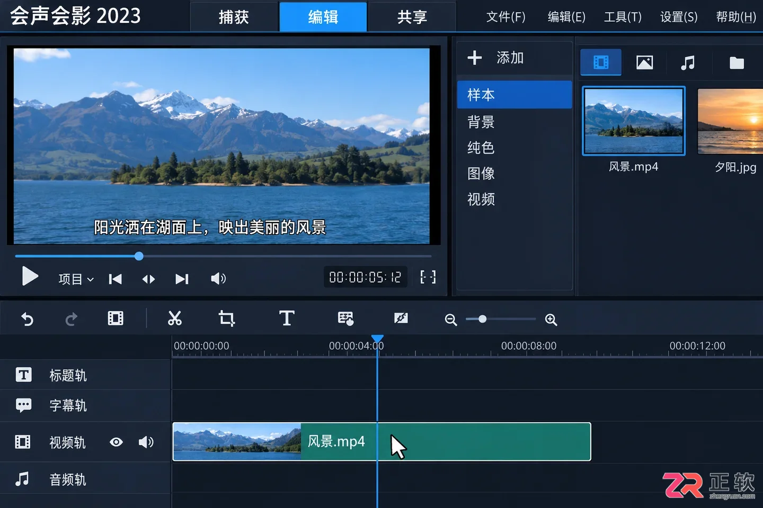Image resolution: width=763 pixels, height=508 pixels.
Task: Open the storyboard view filmstrip icon
Action: (x=116, y=318)
